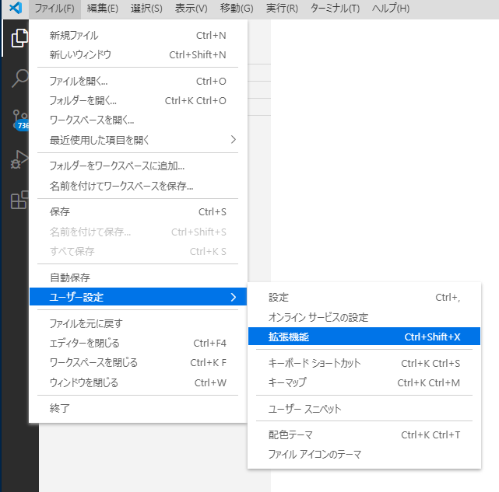499x492 pixels.
Task: Open the 選択(S) menu
Action: click(x=146, y=9)
